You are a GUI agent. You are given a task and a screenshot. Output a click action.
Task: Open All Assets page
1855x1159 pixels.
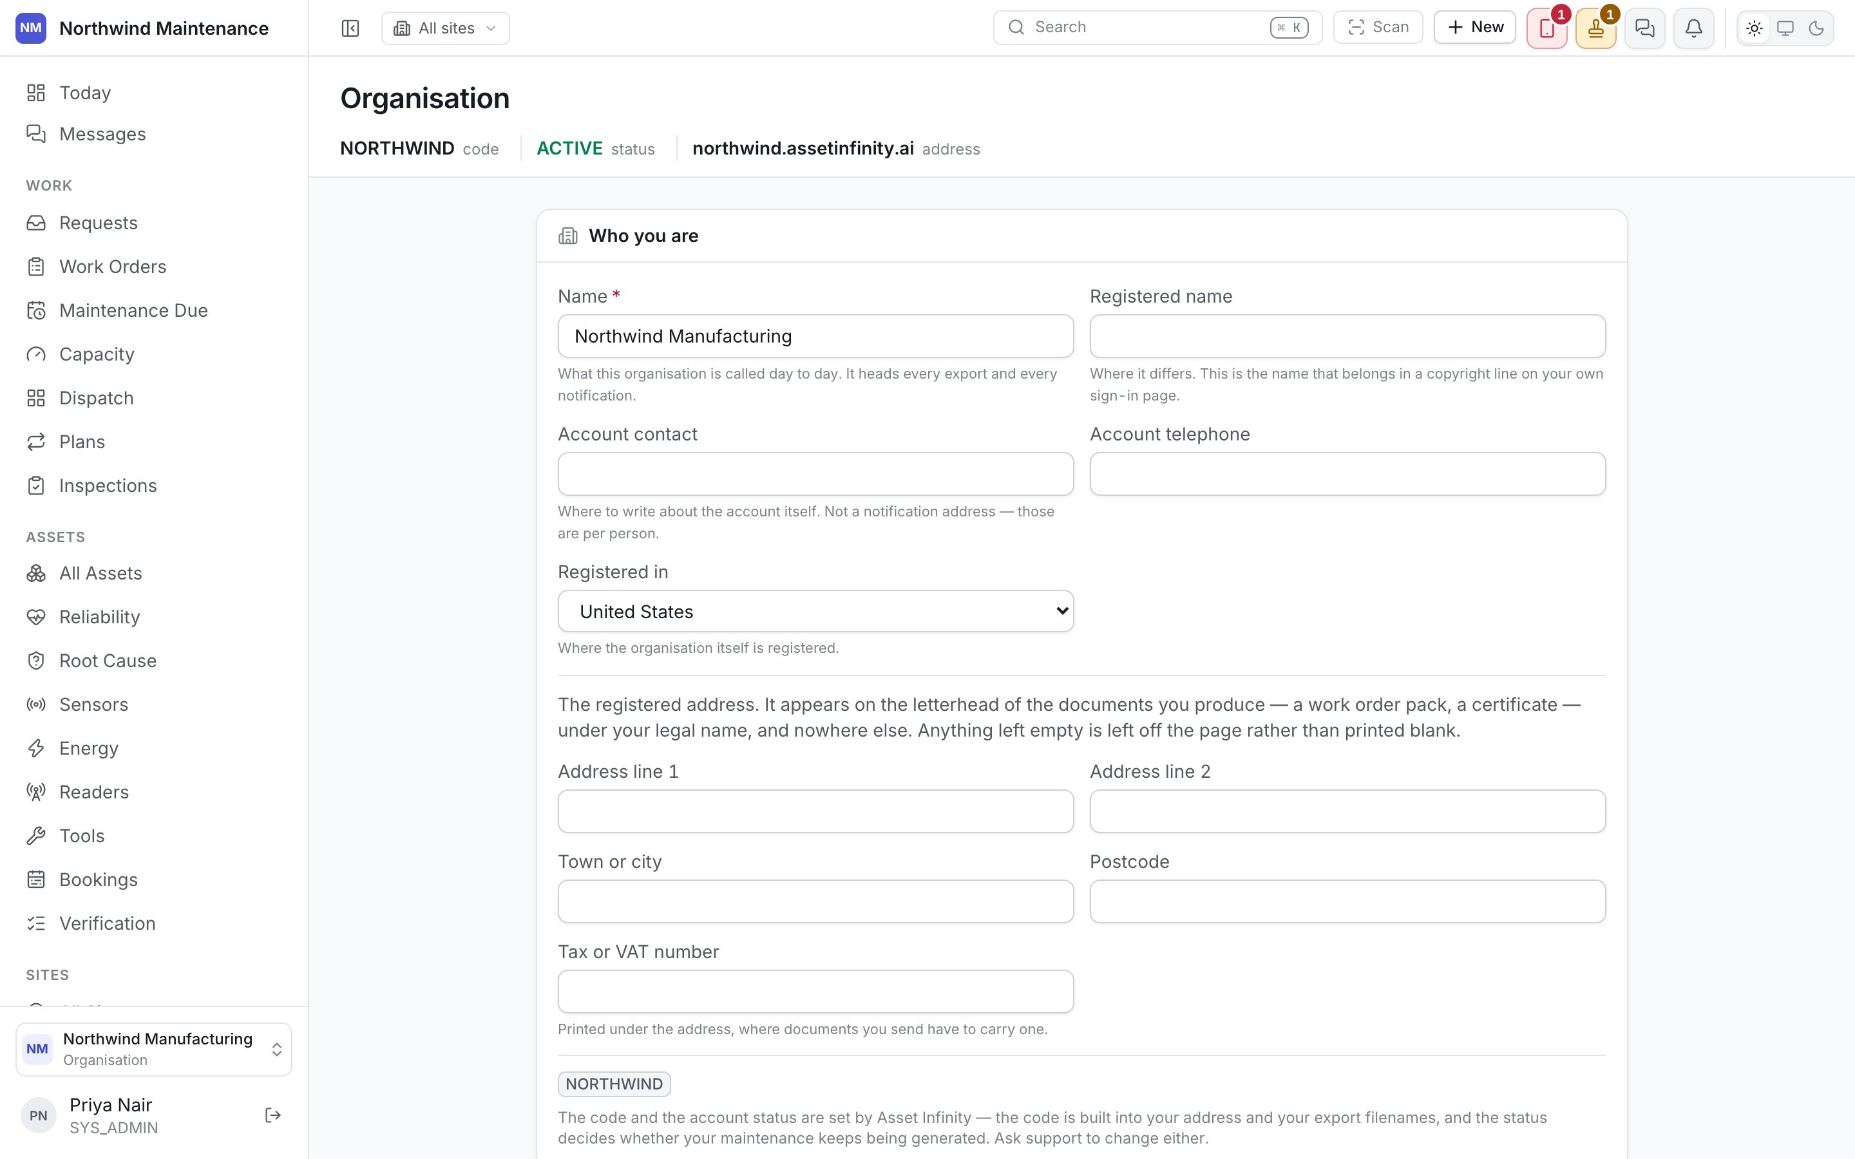click(154, 573)
